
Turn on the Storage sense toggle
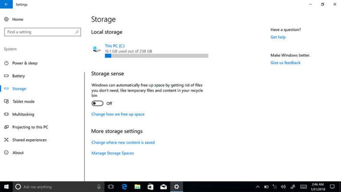tap(98, 104)
